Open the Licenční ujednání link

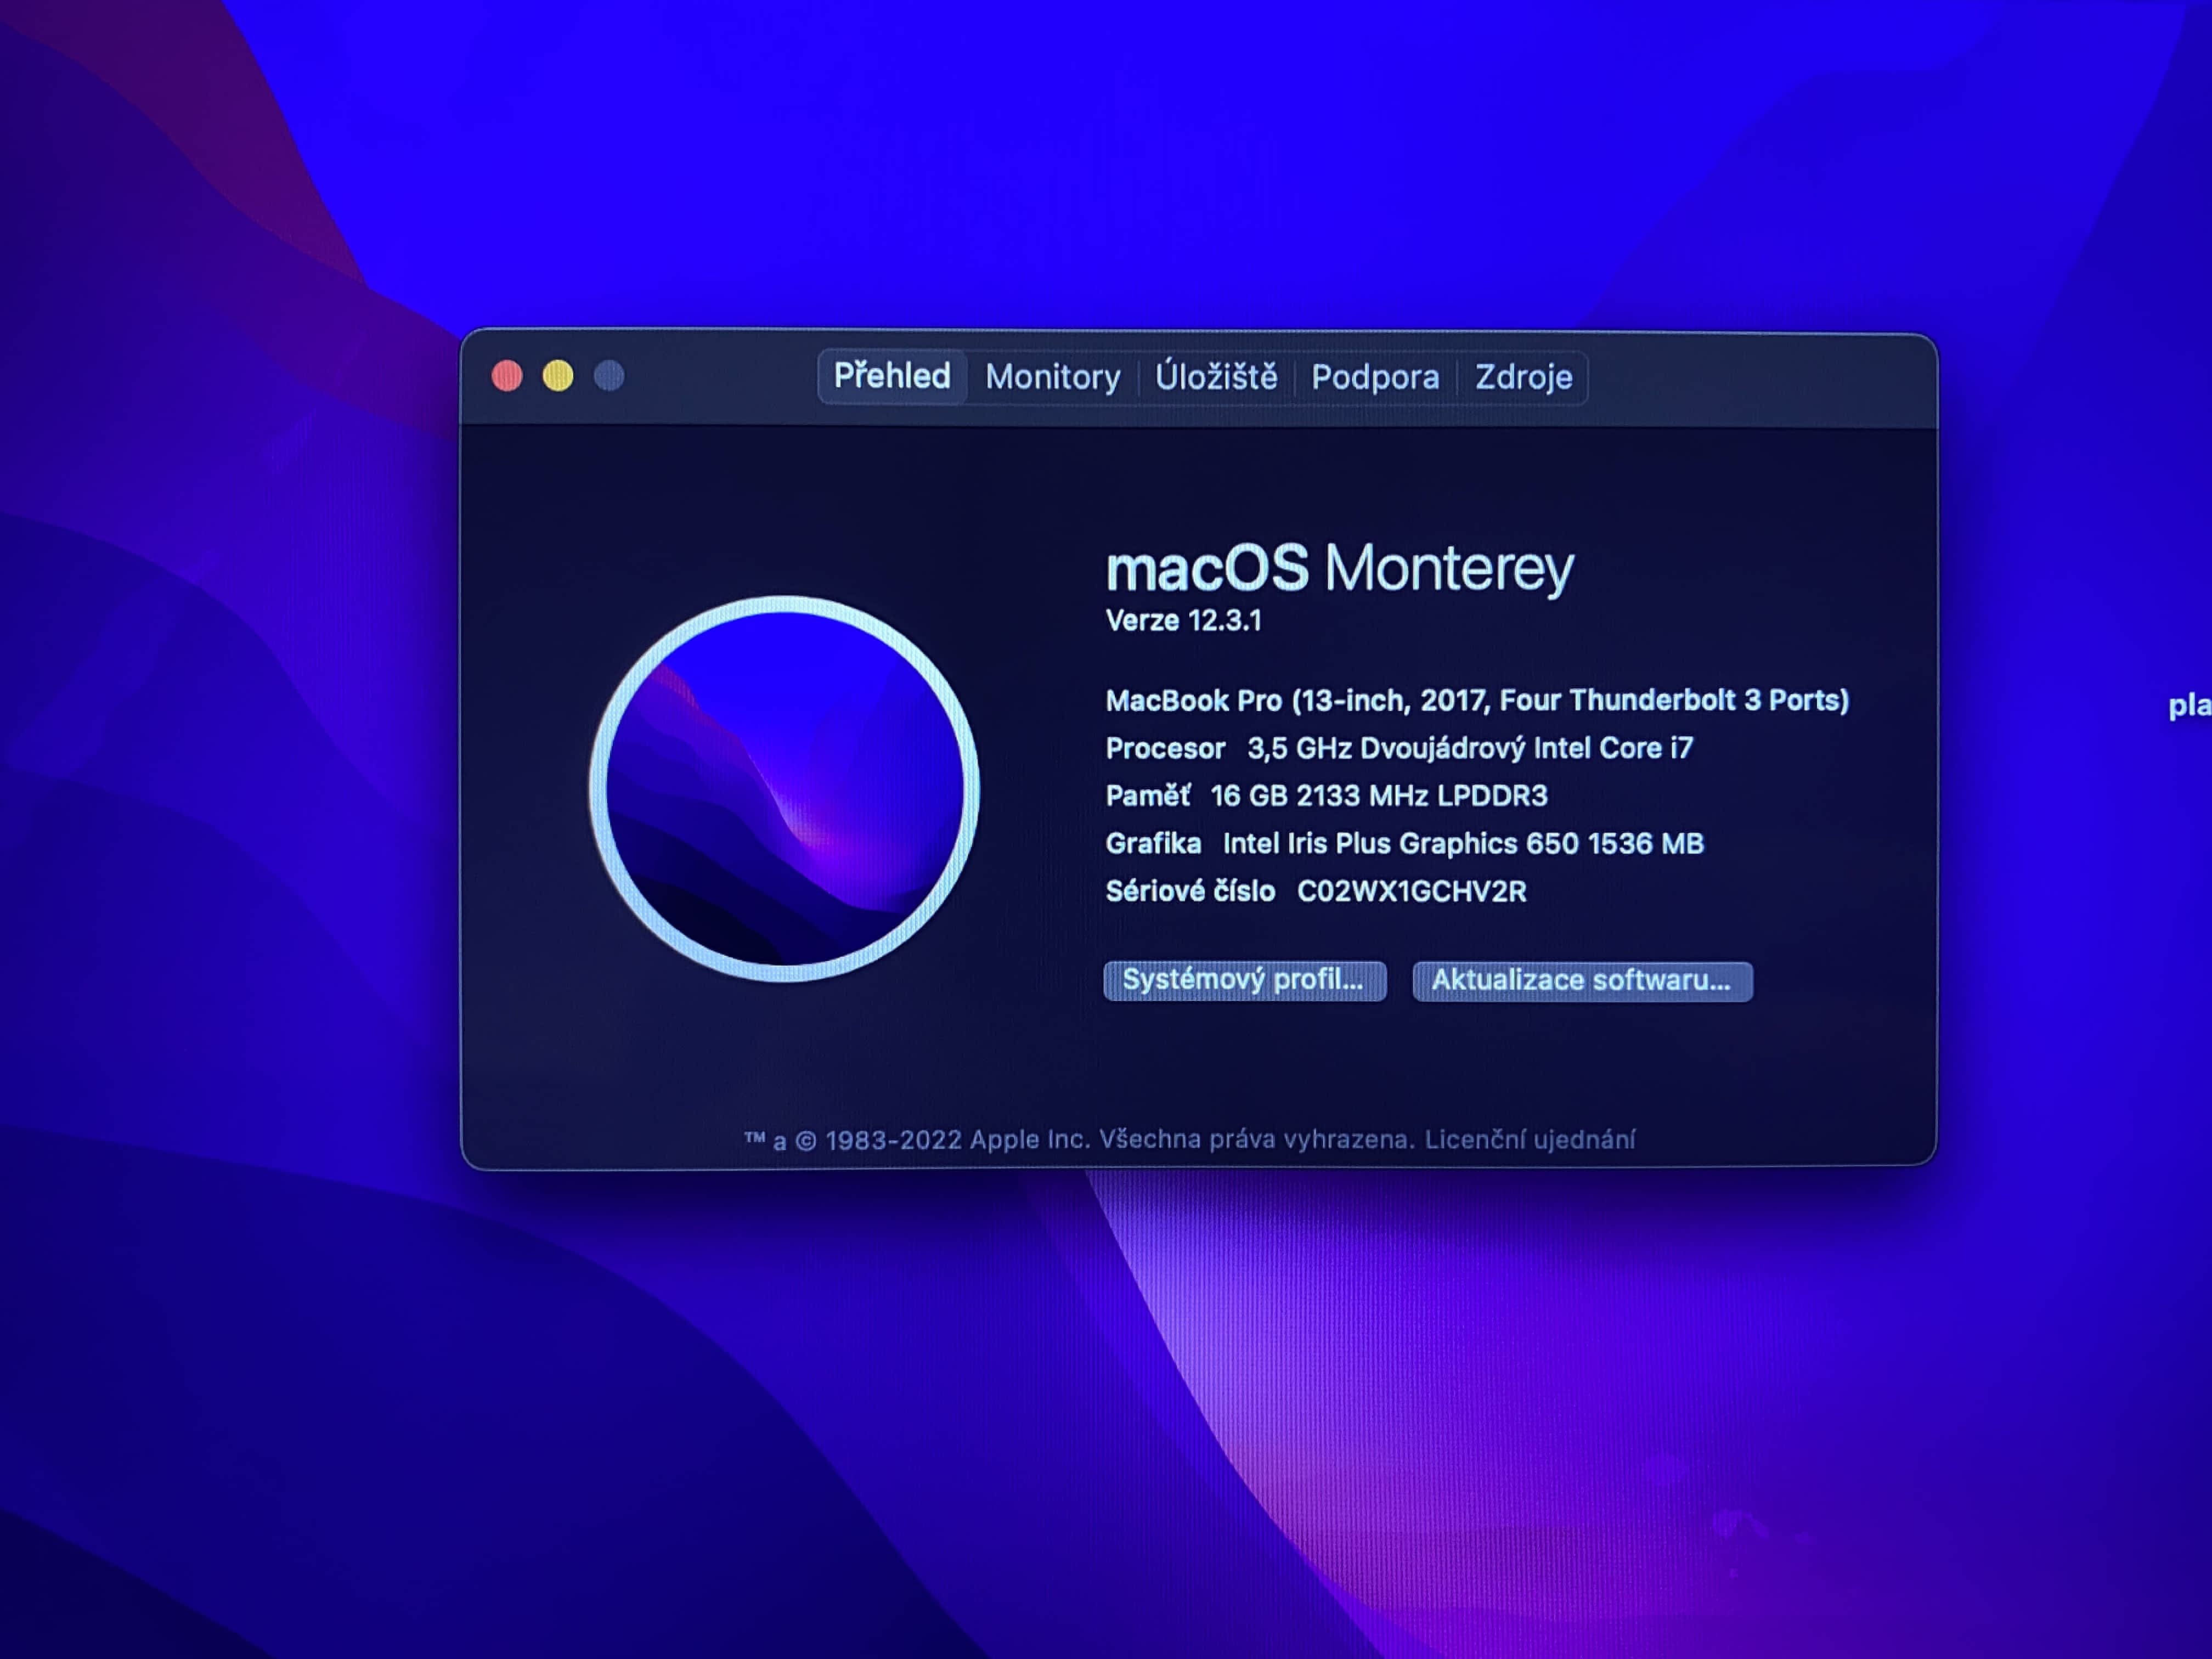pos(1530,1139)
